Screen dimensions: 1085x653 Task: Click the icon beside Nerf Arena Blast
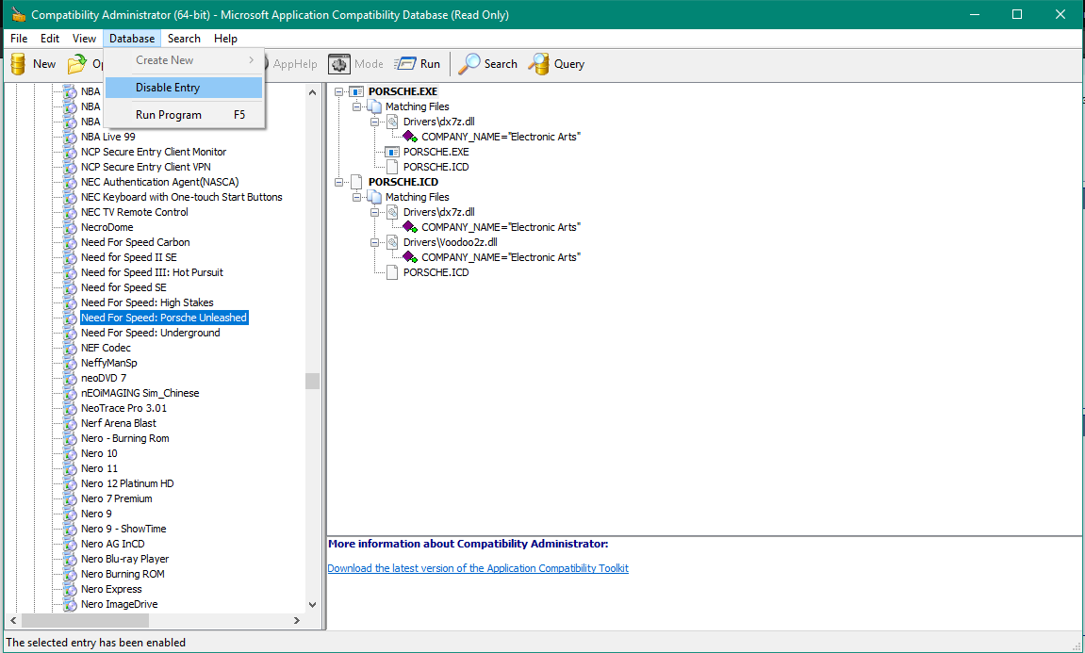pyautogui.click(x=70, y=423)
